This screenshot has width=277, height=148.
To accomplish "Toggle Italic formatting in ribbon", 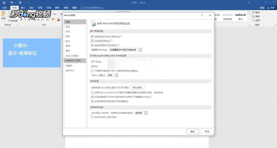I will pyautogui.click(x=25, y=19).
